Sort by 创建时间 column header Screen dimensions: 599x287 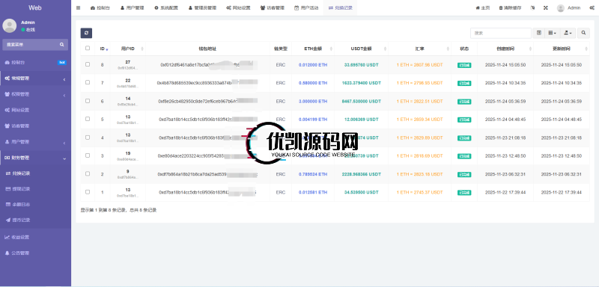505,49
